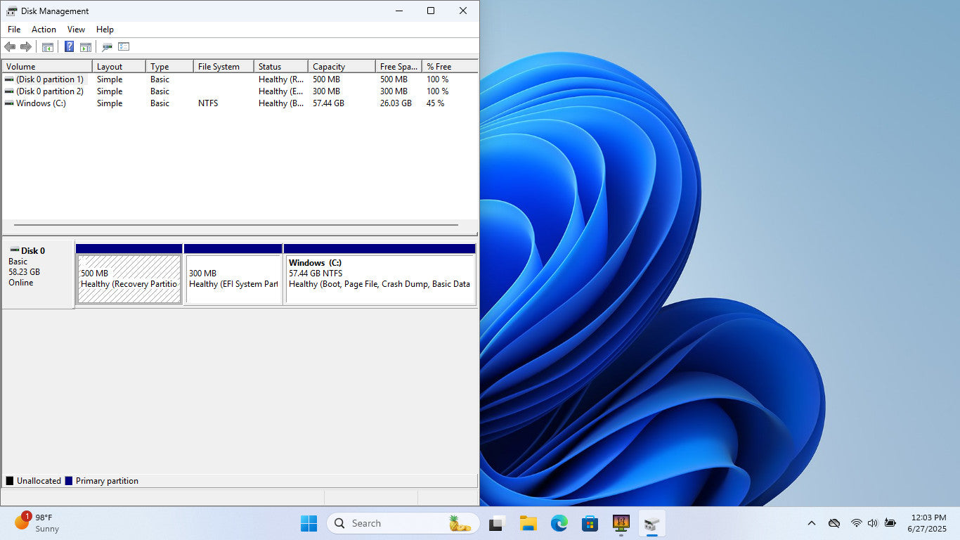Click the Disk 0 Basic 58.23 GB Online header
This screenshot has width=960, height=540.
click(38, 274)
